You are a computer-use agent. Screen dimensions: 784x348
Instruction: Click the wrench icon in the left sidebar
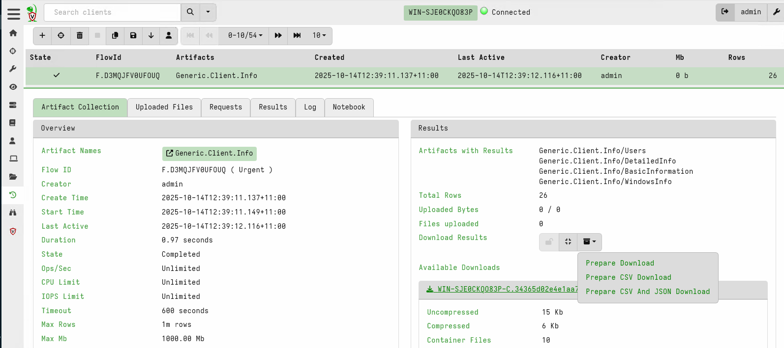click(13, 69)
